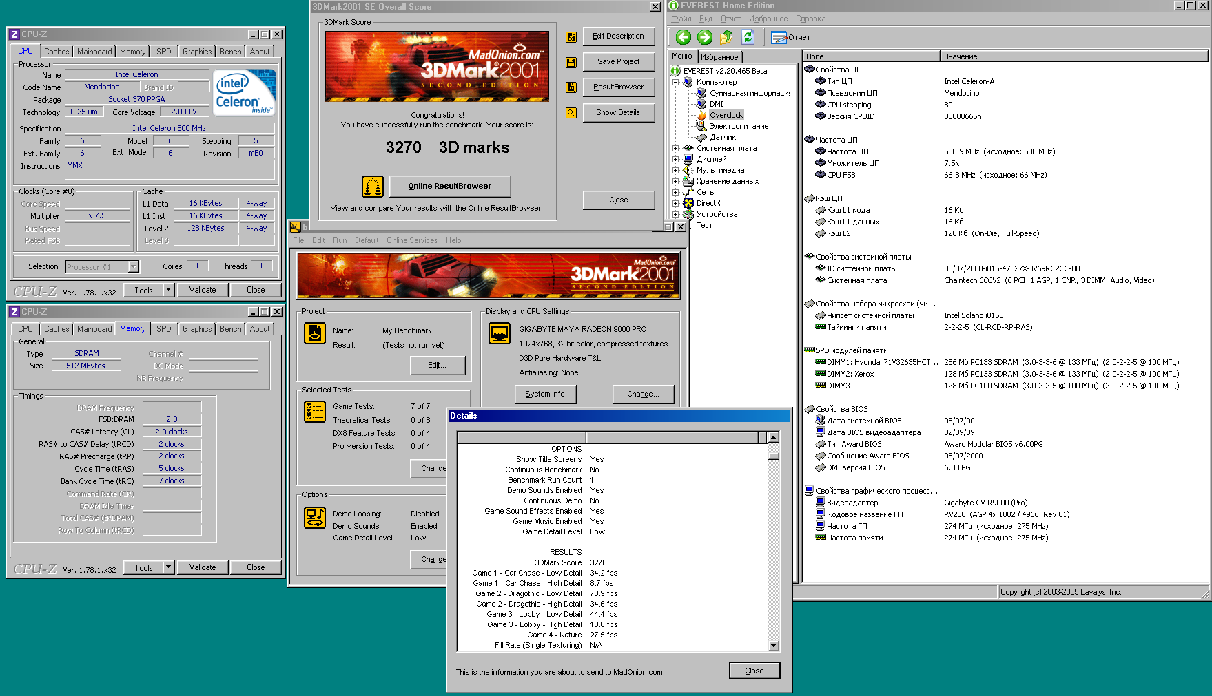Select the Системная плата tree icon

[x=688, y=148]
